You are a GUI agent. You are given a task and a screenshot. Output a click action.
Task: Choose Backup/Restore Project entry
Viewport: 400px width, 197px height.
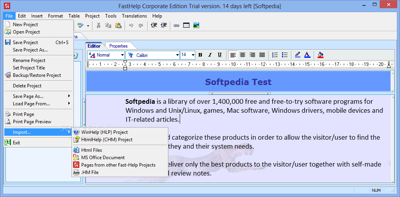[x=39, y=75]
